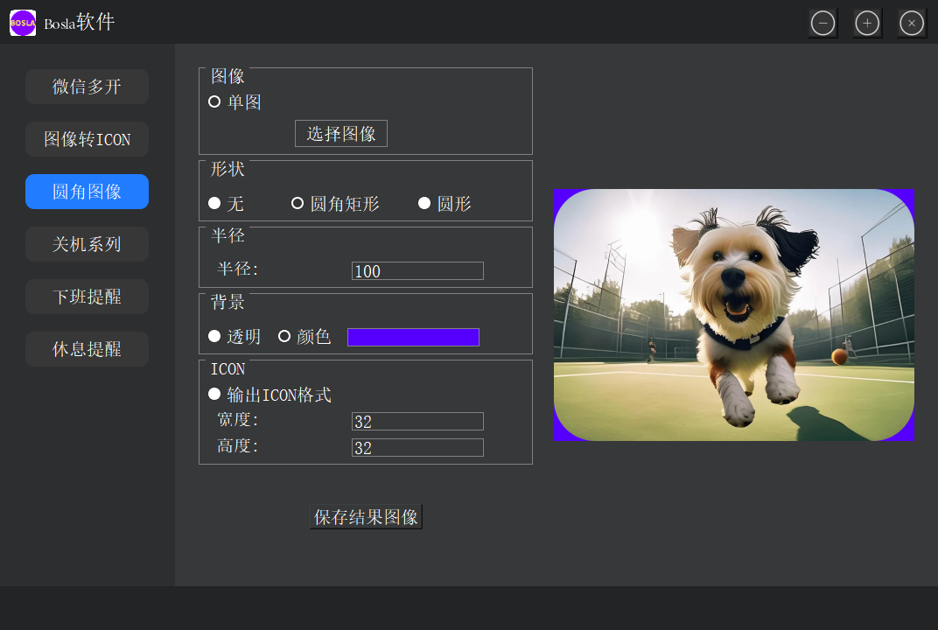
Task: Close the Bosla software window
Action: pos(912,24)
